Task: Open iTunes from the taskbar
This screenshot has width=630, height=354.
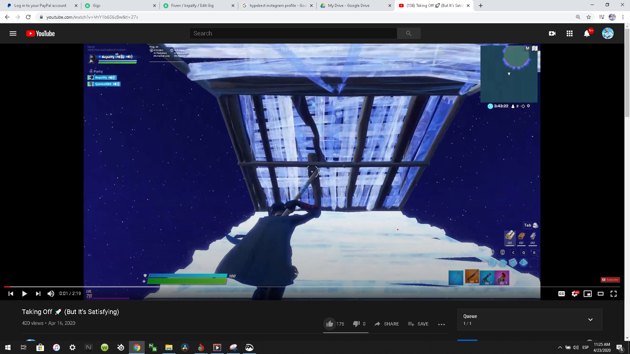Action: 56,347
